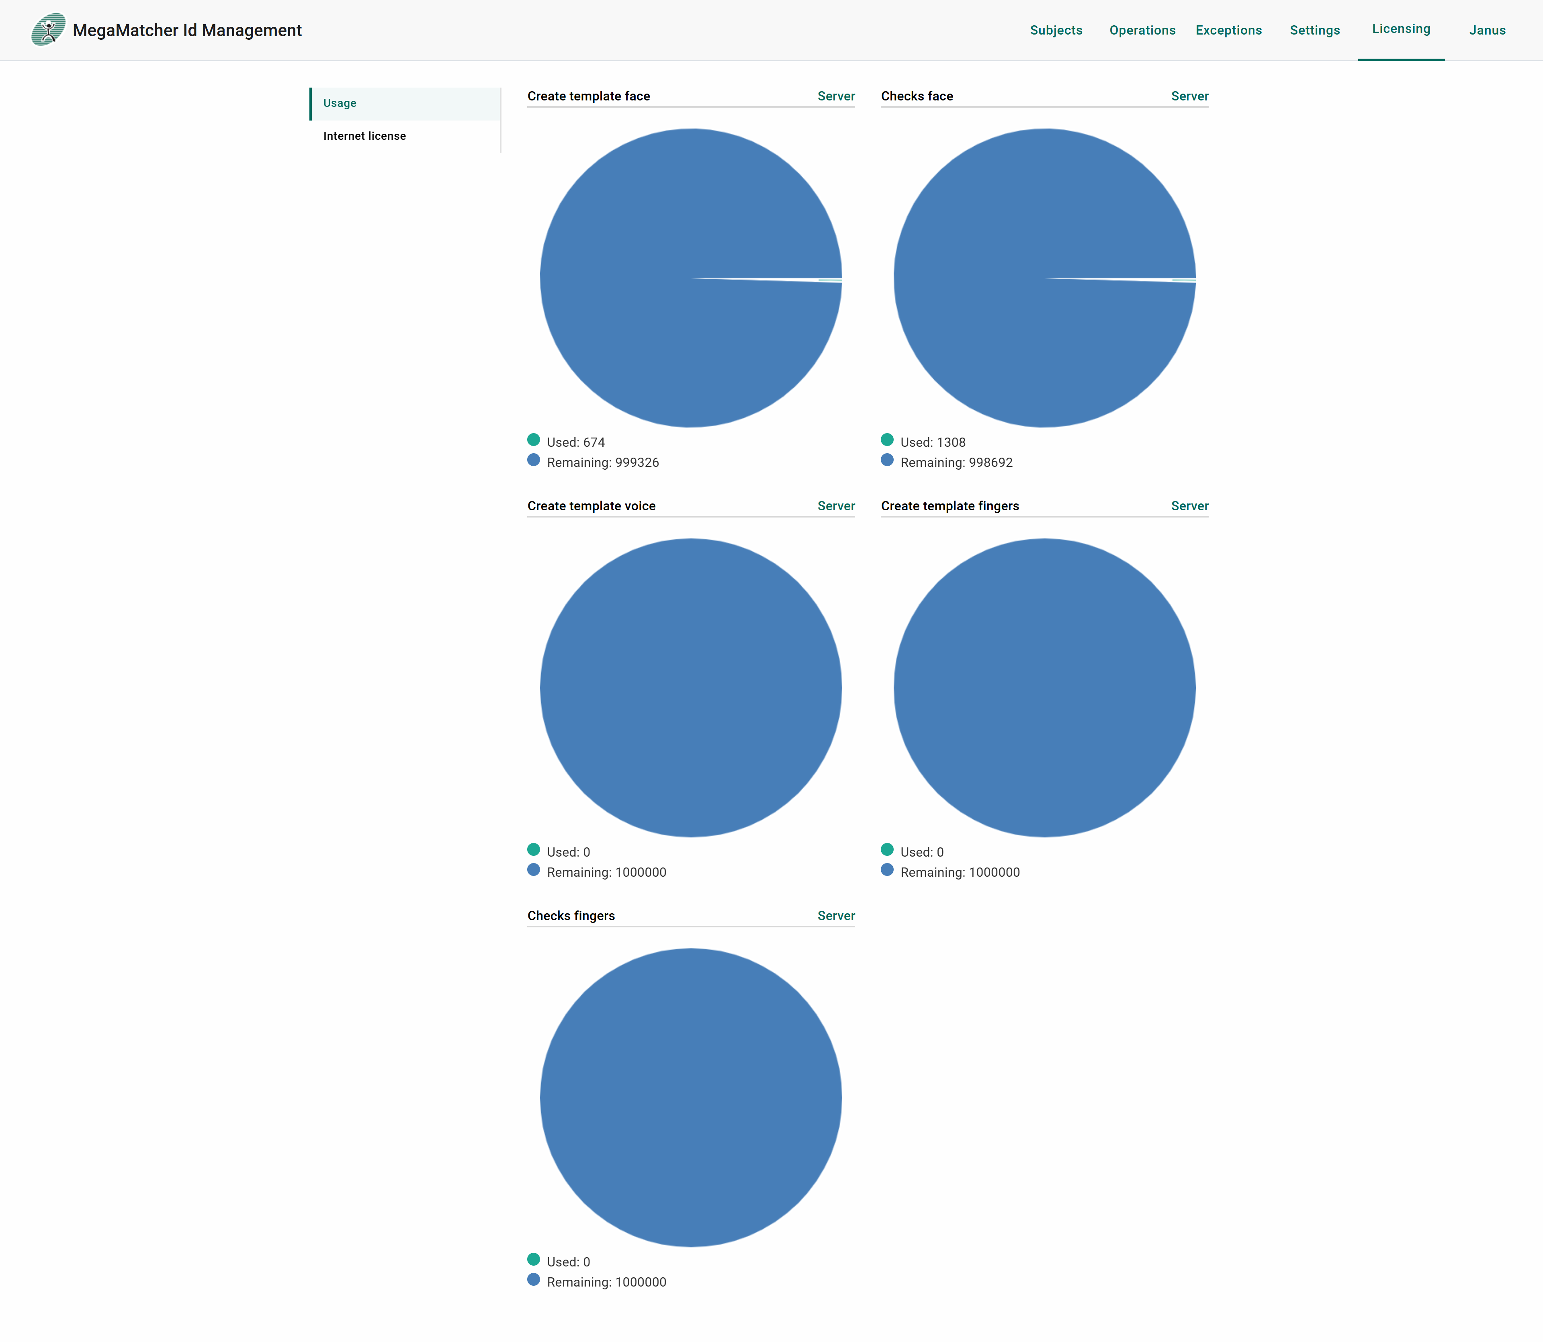This screenshot has height=1342, width=1543.
Task: Click blue Remaining swatch for Checks face
Action: [887, 460]
